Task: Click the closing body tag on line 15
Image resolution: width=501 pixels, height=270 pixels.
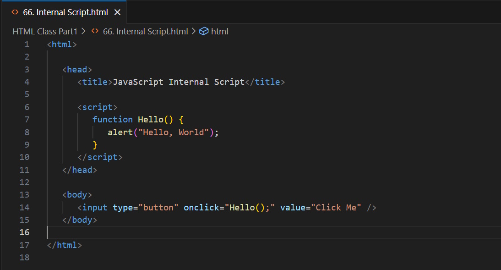Action: pyautogui.click(x=80, y=220)
